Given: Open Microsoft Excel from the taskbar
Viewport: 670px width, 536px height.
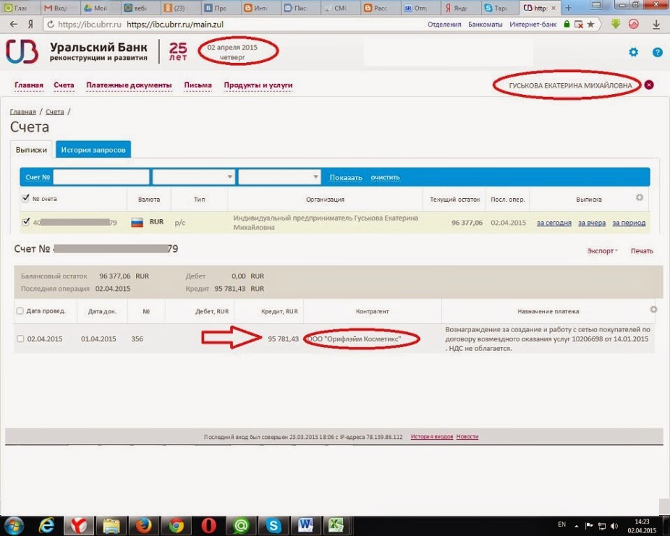Looking at the screenshot, I should 338,526.
